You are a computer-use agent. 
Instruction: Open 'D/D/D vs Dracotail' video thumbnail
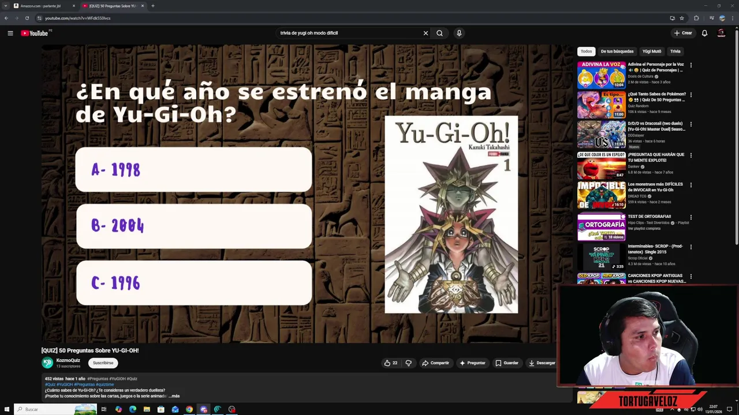pos(601,134)
